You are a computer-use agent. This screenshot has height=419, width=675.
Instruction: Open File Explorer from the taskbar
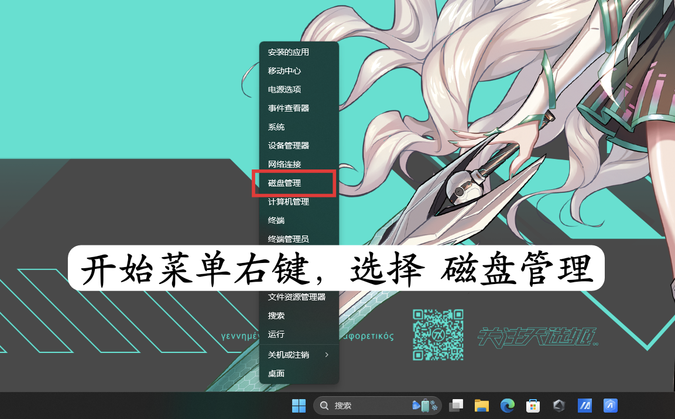pos(481,406)
